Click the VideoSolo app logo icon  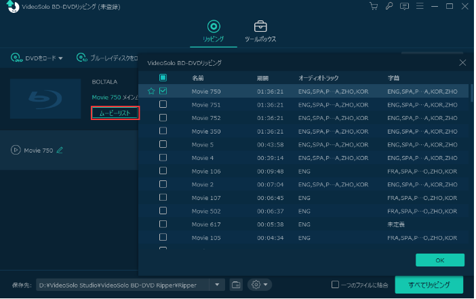point(13,6)
